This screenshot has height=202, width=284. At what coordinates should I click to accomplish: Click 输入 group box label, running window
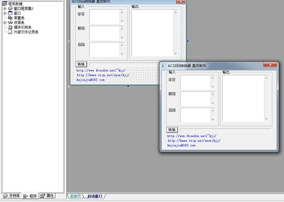[172, 72]
